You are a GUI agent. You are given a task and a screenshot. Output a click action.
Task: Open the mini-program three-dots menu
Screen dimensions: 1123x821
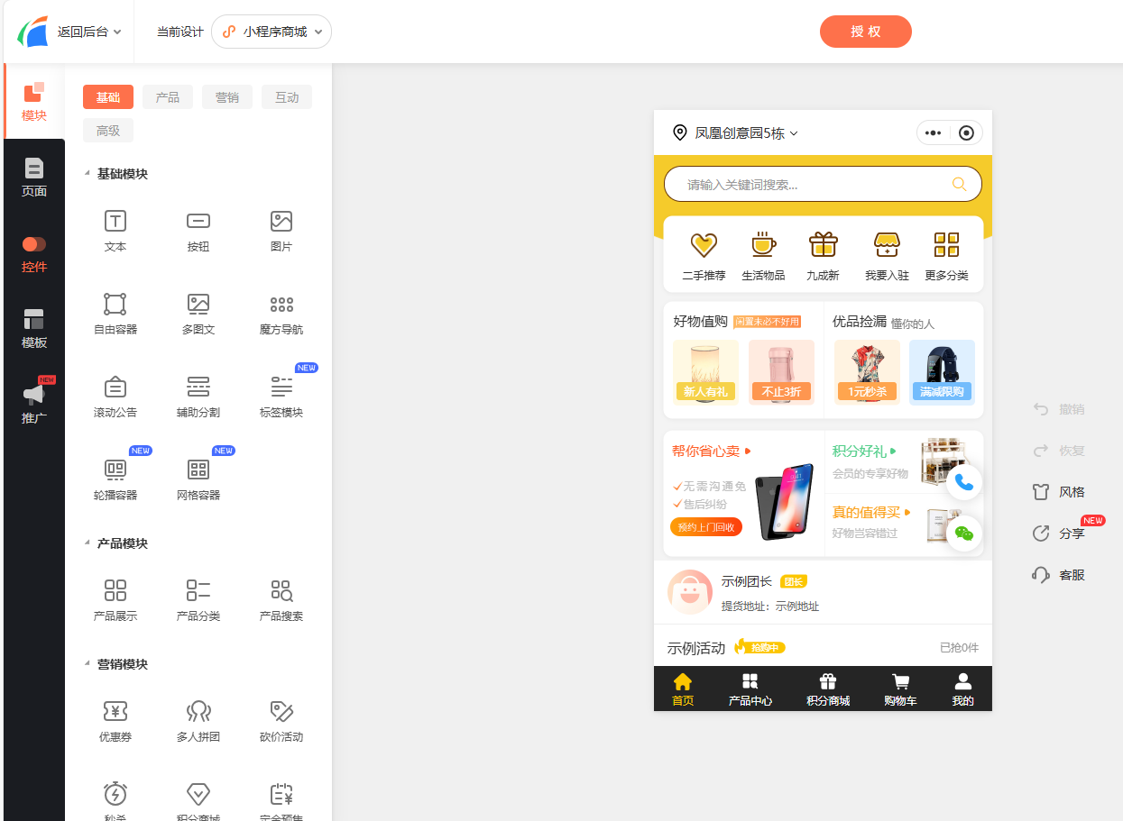pos(934,133)
